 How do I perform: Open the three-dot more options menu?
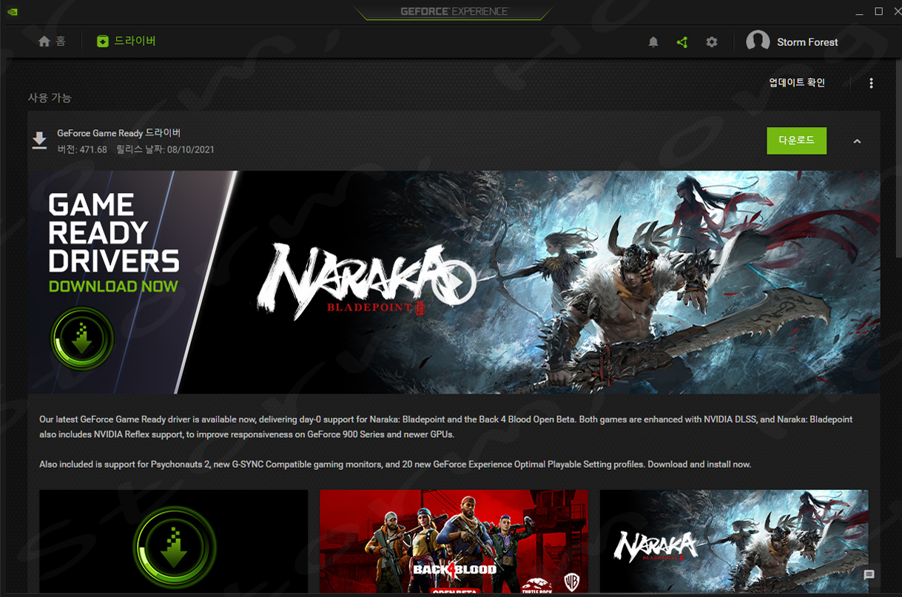(871, 83)
